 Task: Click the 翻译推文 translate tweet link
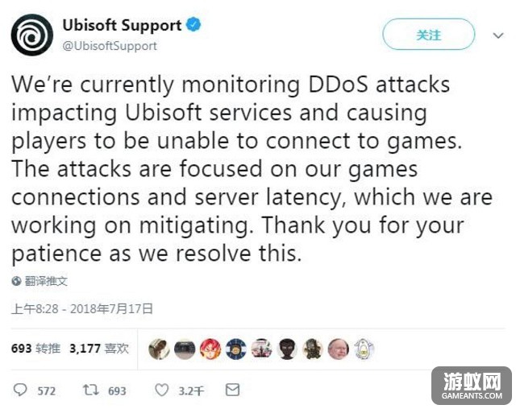46,281
